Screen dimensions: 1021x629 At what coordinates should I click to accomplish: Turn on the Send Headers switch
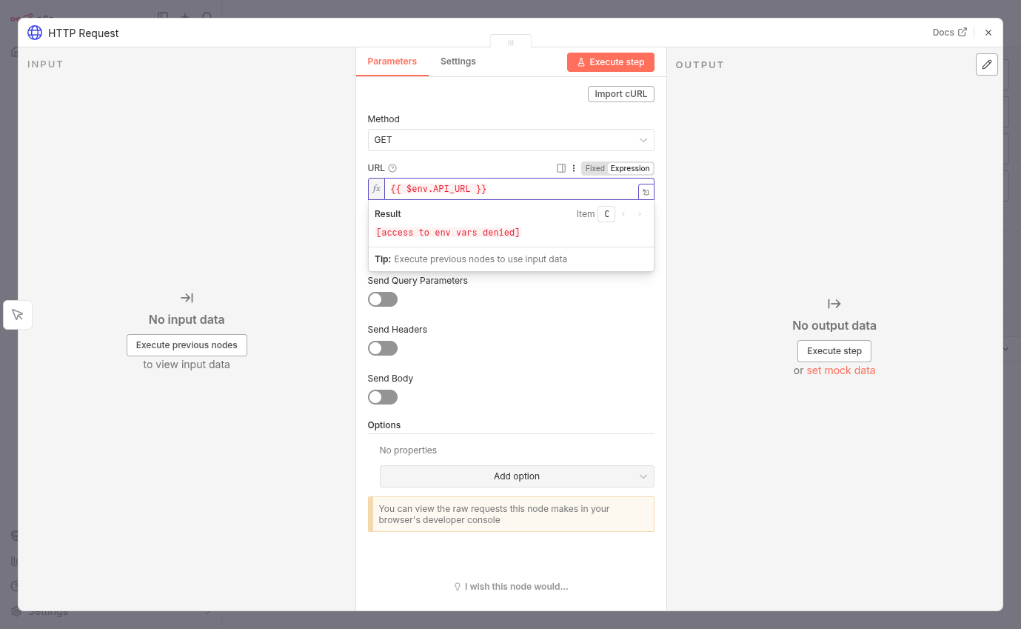[383, 348]
